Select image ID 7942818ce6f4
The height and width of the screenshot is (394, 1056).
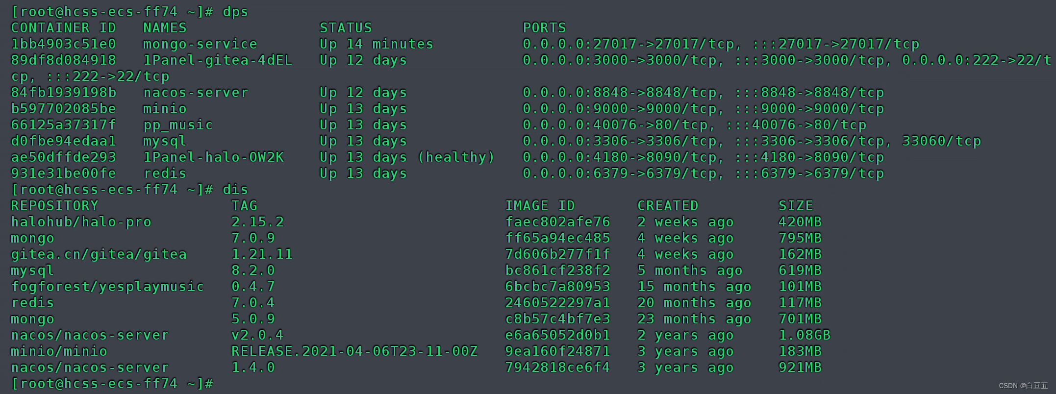[558, 368]
